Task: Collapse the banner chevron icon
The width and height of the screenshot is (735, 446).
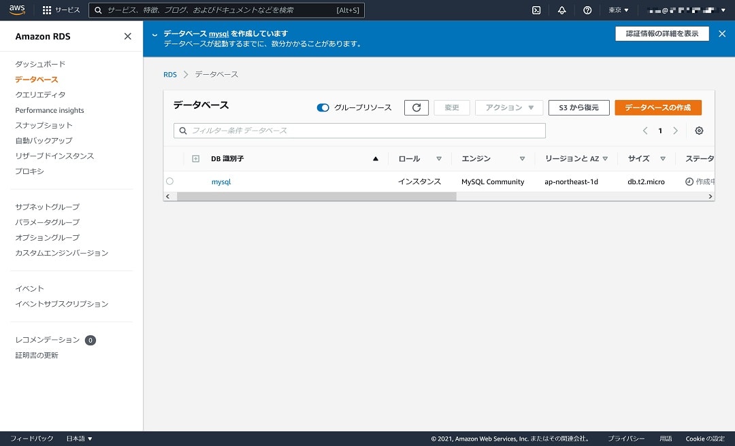Action: tap(154, 34)
